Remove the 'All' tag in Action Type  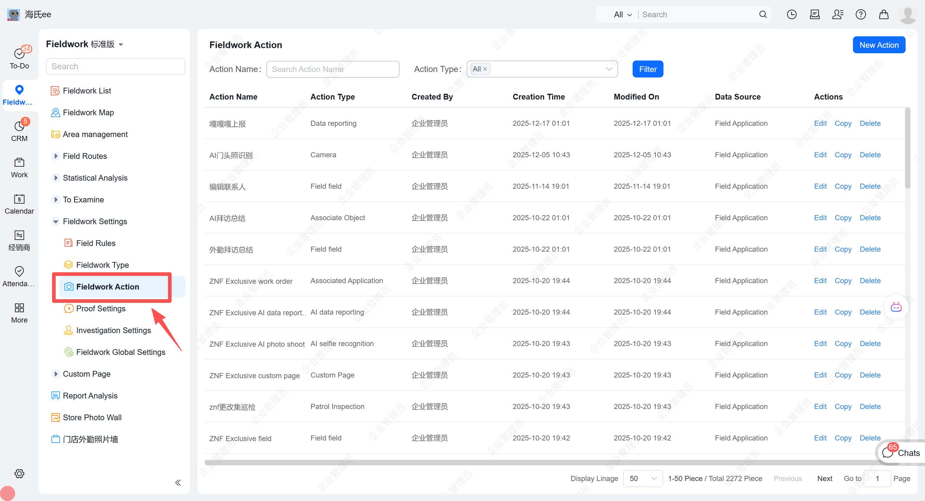485,69
